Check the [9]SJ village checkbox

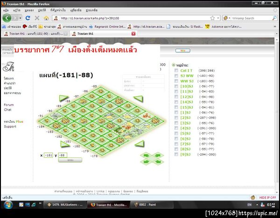point(176,154)
